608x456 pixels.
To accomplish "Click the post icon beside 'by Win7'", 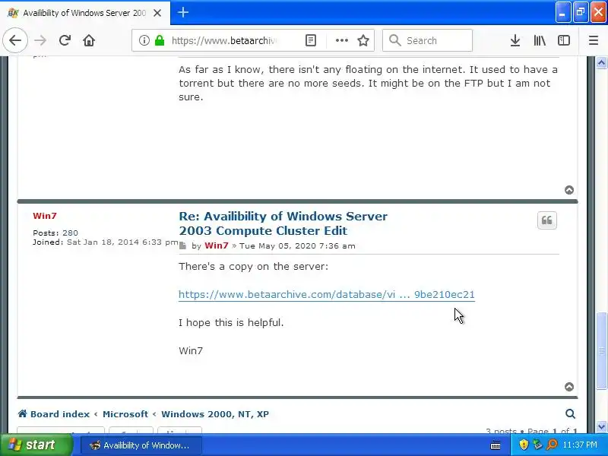I will tap(183, 245).
